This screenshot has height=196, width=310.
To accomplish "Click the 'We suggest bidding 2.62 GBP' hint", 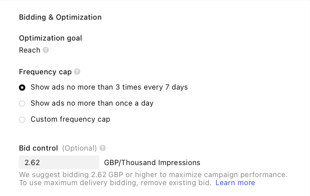I will tap(153, 175).
